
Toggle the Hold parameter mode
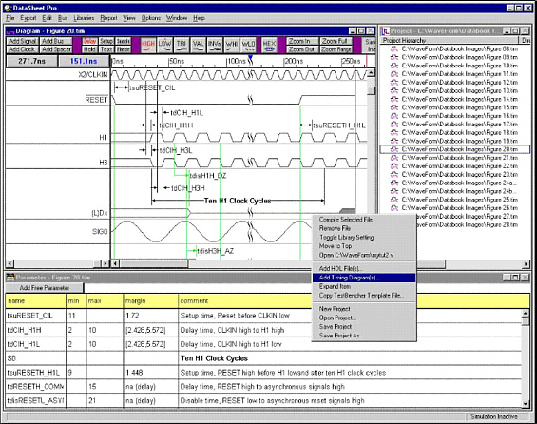pyautogui.click(x=89, y=49)
